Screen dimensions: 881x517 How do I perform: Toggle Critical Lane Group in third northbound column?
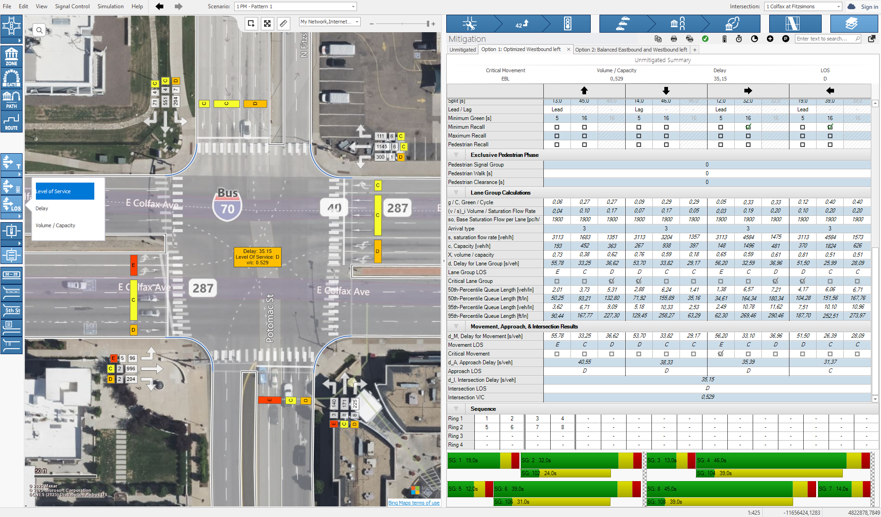(x=611, y=281)
